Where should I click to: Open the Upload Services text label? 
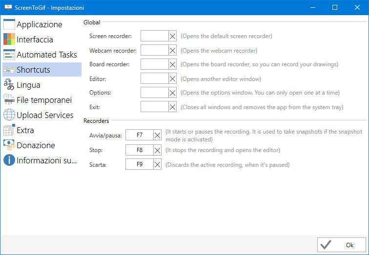click(x=45, y=115)
